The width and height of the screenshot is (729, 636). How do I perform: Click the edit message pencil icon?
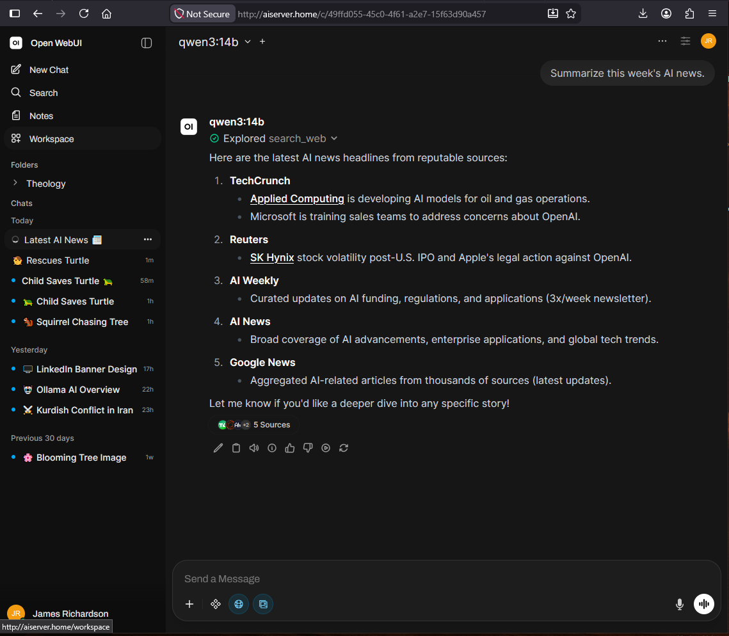pyautogui.click(x=218, y=448)
